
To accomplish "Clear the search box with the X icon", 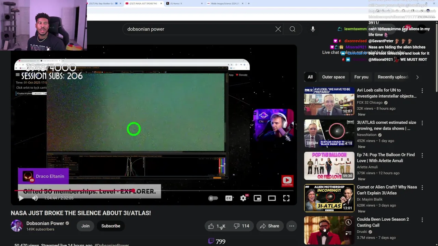I will pos(278,29).
